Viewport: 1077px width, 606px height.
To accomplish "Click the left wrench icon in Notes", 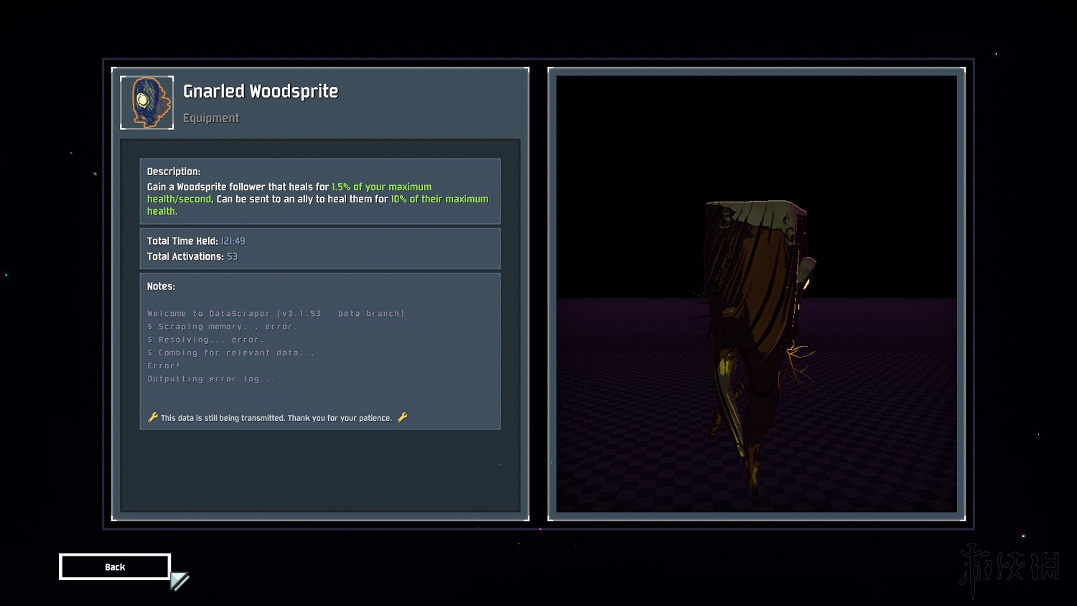I will 152,417.
